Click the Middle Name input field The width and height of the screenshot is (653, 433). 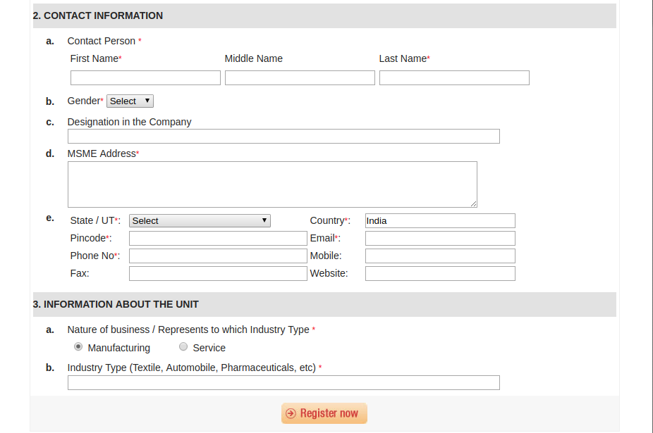300,78
